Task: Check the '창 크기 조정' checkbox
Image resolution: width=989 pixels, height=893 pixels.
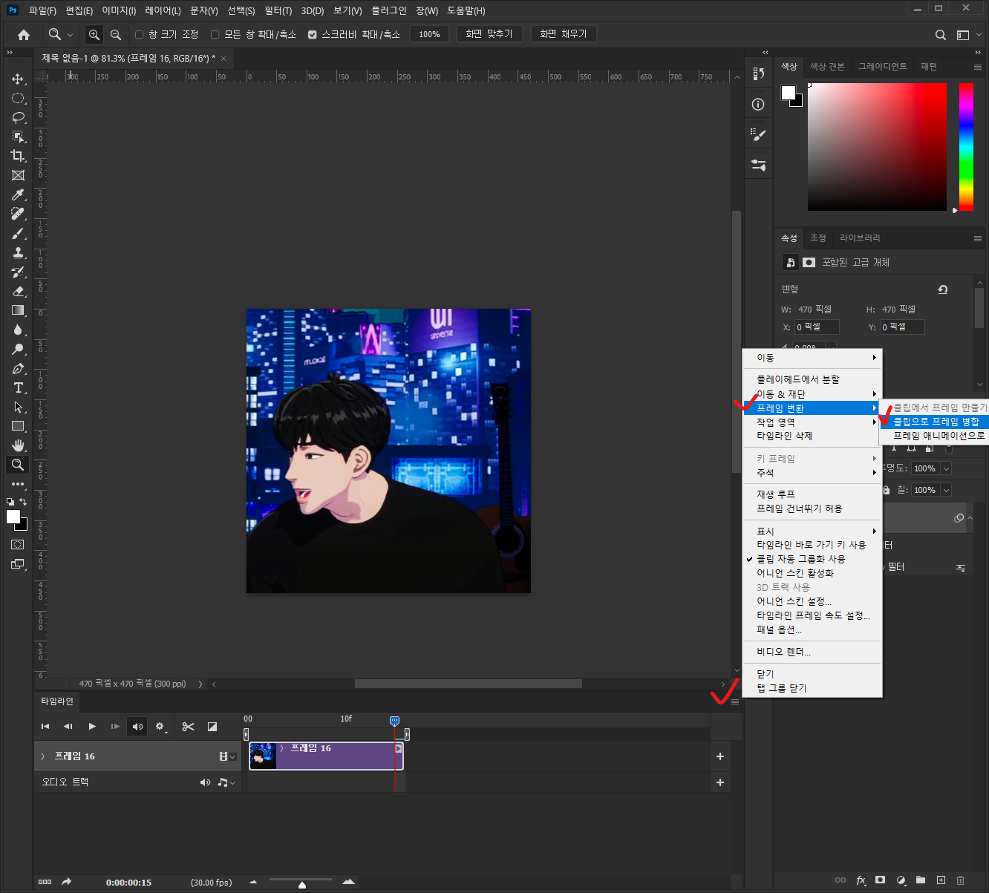Action: pyautogui.click(x=139, y=34)
